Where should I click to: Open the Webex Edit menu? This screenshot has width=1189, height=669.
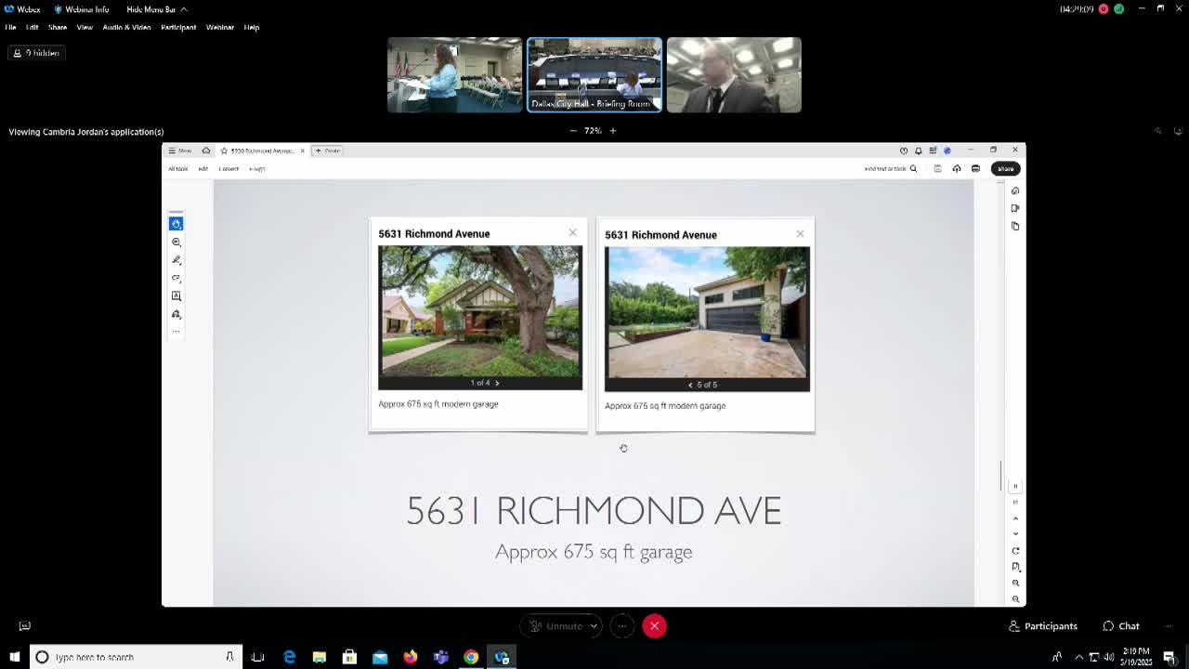(x=33, y=27)
